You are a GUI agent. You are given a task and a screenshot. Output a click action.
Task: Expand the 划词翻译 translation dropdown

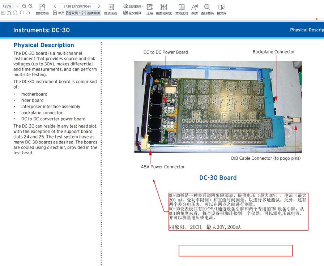click(x=133, y=6)
